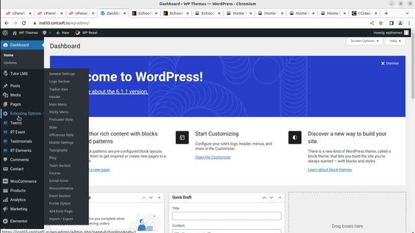
Task: Collapse the Quick Draft panel
Action: pos(279,197)
